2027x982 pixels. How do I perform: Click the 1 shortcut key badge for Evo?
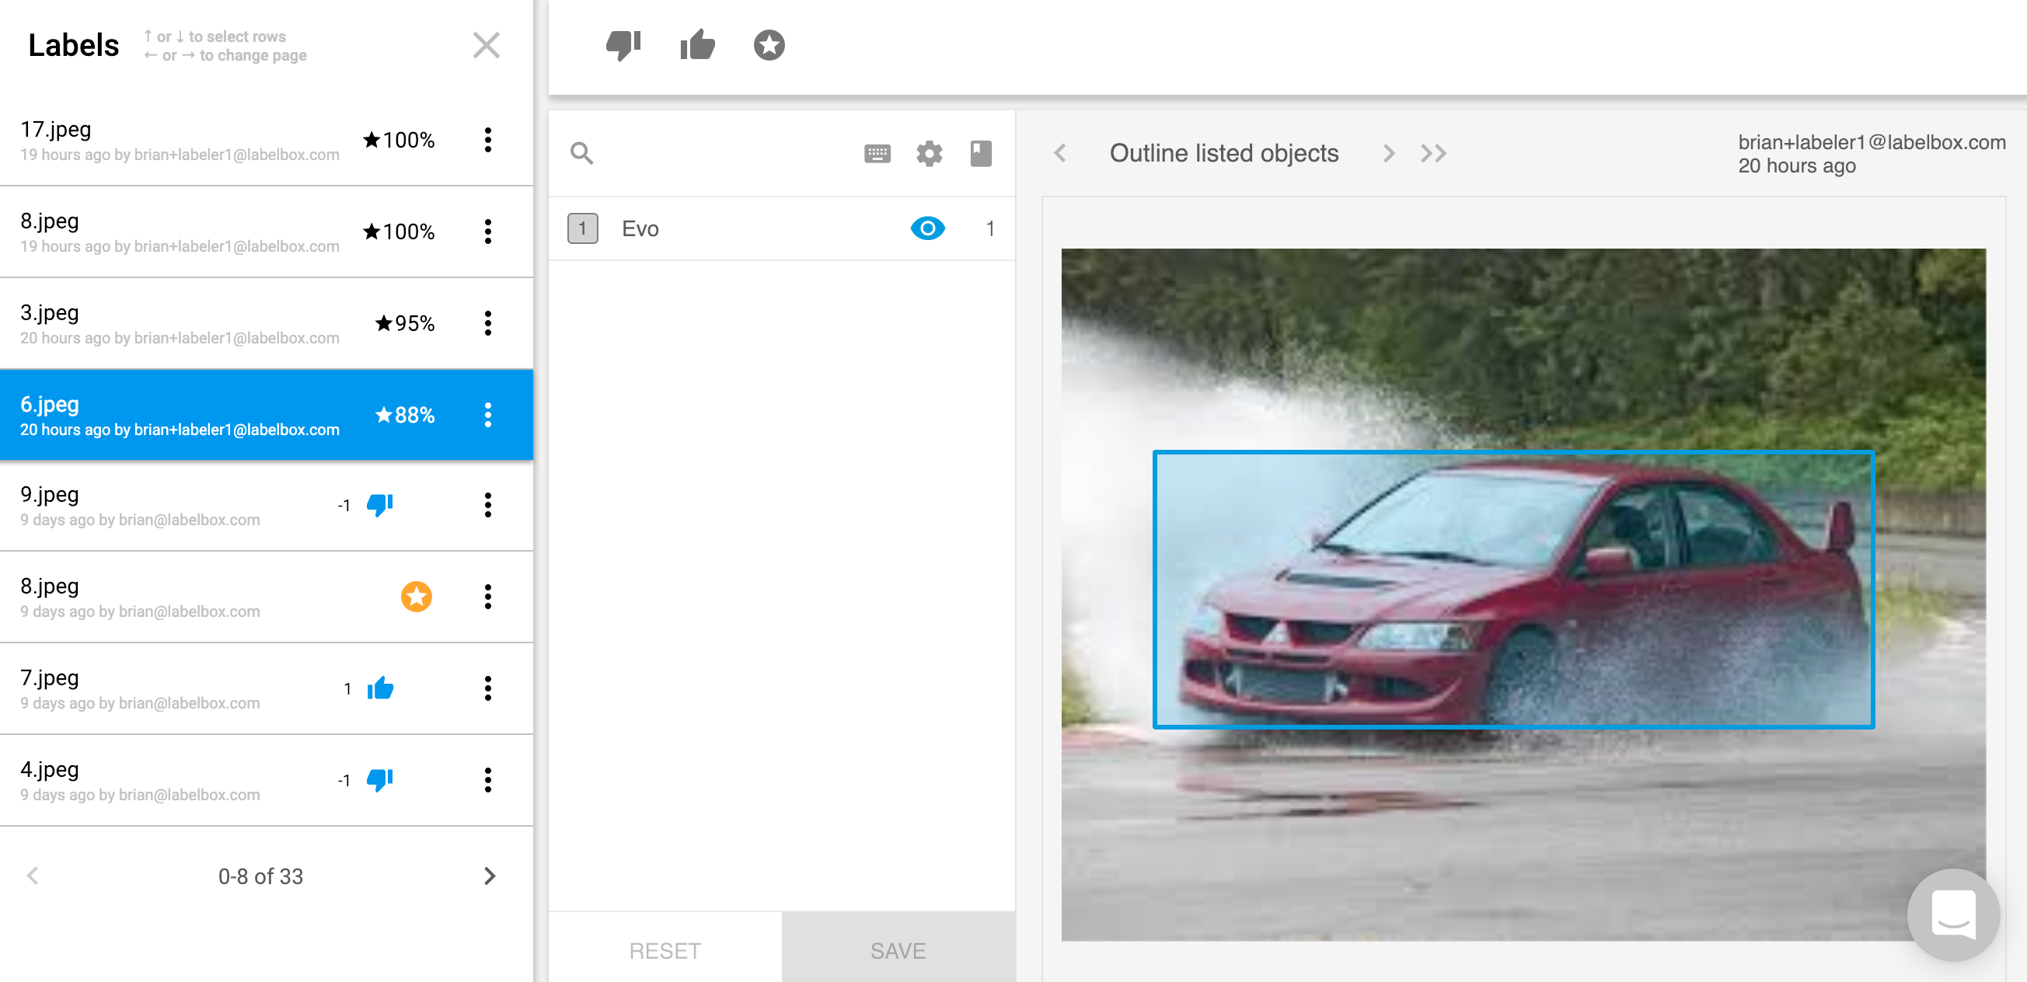pyautogui.click(x=582, y=228)
